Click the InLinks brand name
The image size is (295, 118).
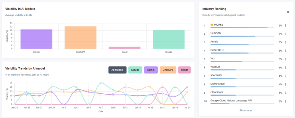click(219, 25)
